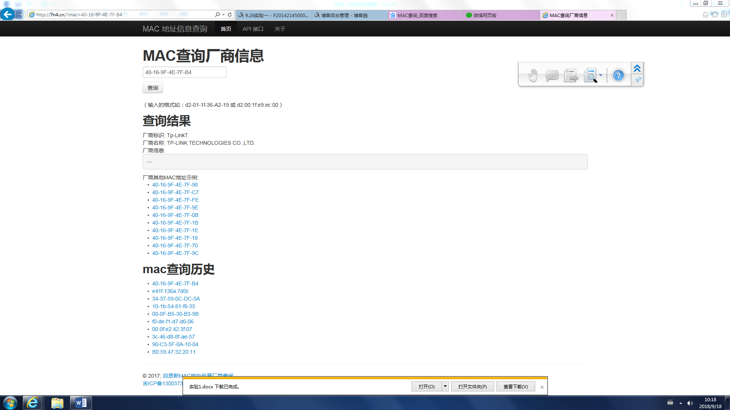The height and width of the screenshot is (410, 730).
Task: Dismiss the download notification bar
Action: pyautogui.click(x=542, y=387)
